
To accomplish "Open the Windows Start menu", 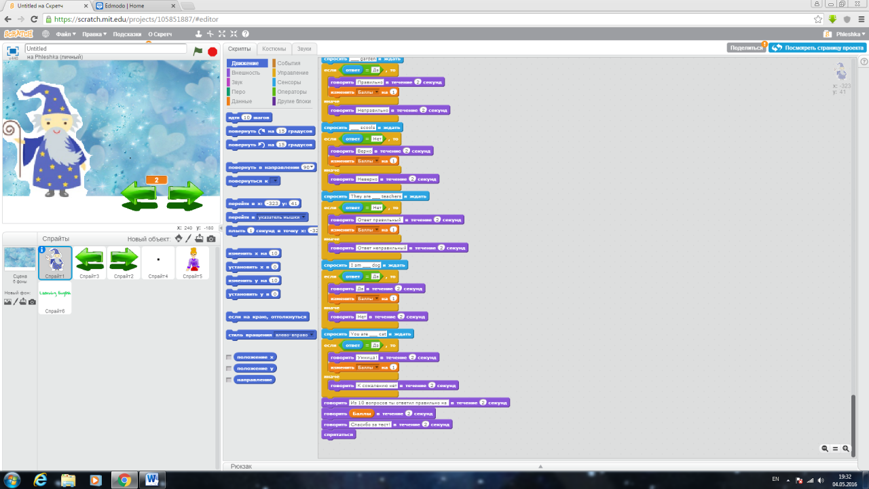I will (x=12, y=480).
